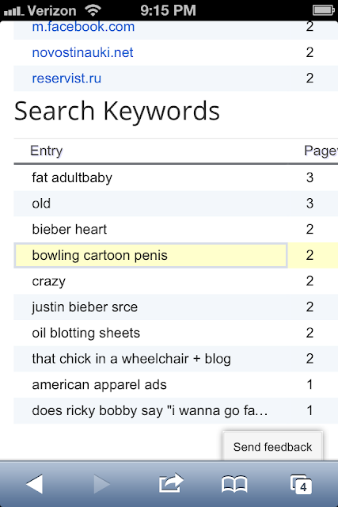
Task: Select the 'justin bieber srce' keyword entry
Action: tap(85, 307)
